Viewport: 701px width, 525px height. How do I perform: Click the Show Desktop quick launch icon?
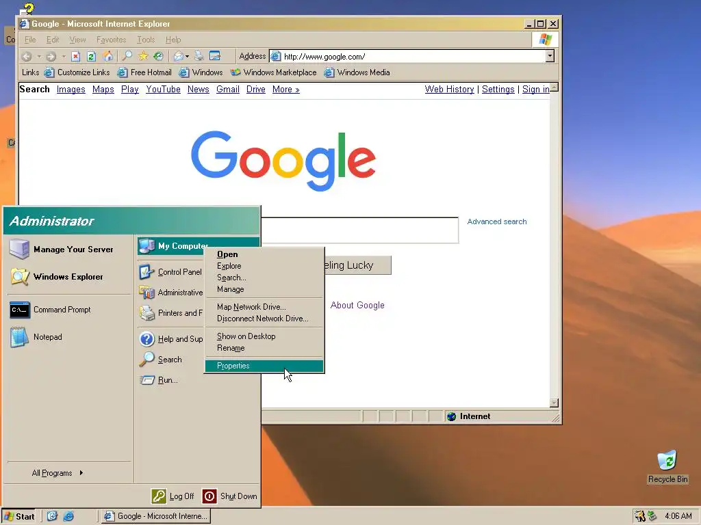pyautogui.click(x=52, y=516)
